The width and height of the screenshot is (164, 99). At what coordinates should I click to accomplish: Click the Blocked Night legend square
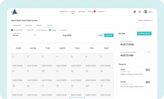[12, 30]
